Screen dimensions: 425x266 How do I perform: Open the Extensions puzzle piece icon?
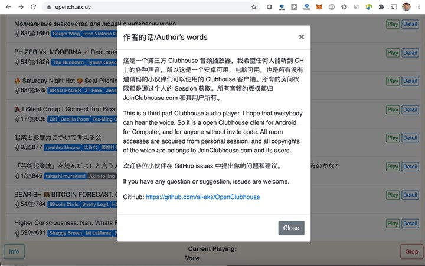[381, 7]
